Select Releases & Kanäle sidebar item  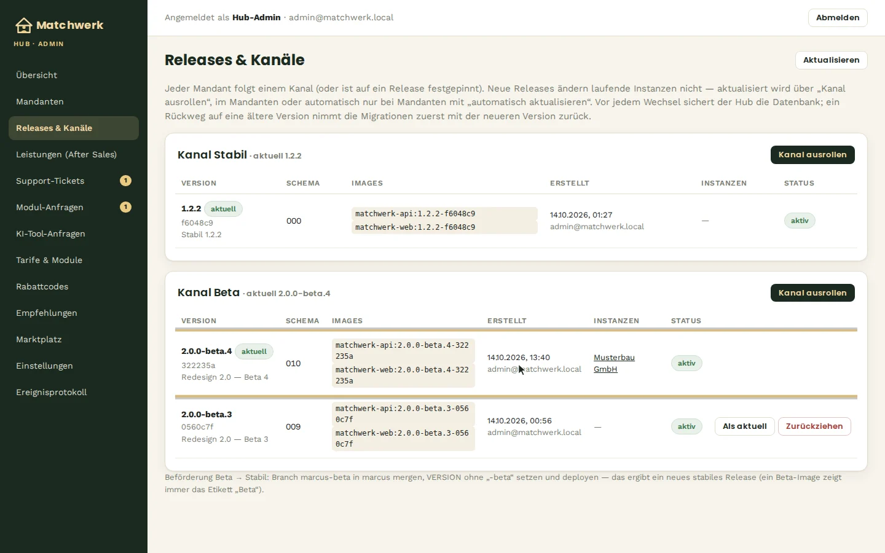tap(74, 128)
